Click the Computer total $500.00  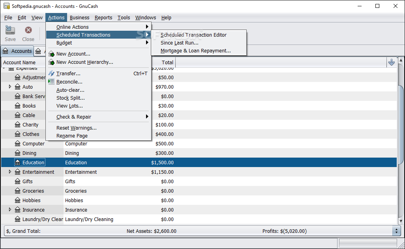click(x=165, y=143)
